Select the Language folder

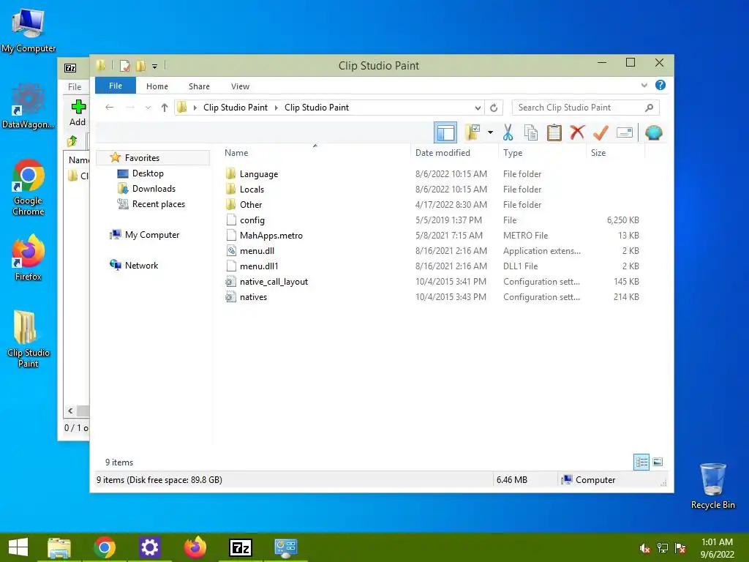pos(259,174)
